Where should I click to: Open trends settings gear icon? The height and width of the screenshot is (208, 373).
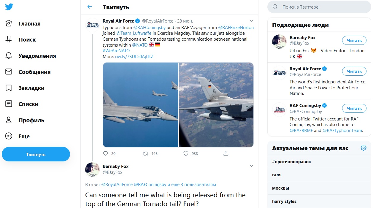364,148
